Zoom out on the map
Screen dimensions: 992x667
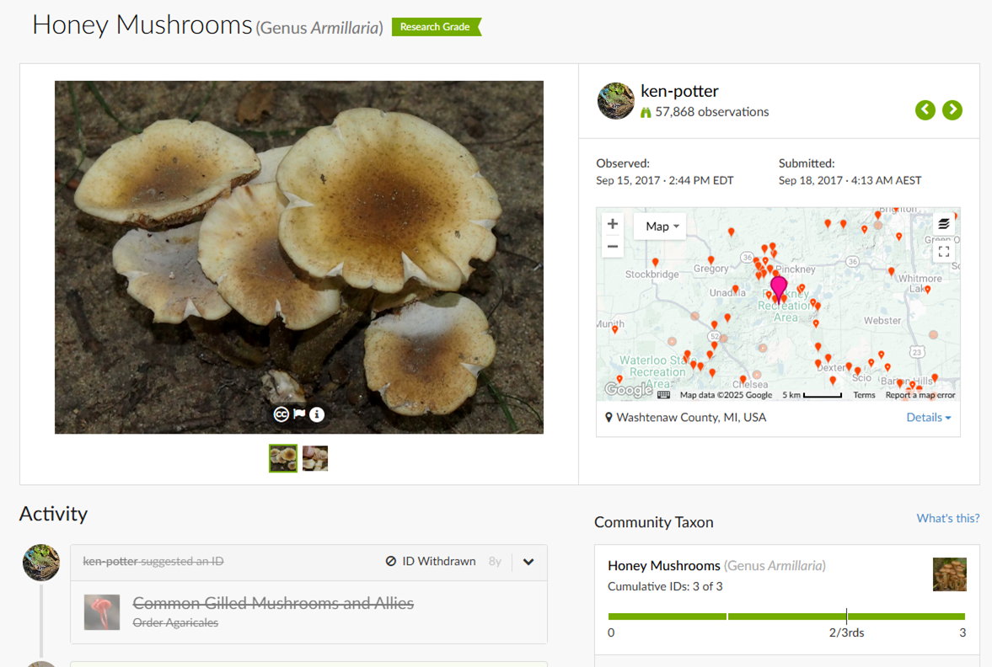[x=613, y=247]
